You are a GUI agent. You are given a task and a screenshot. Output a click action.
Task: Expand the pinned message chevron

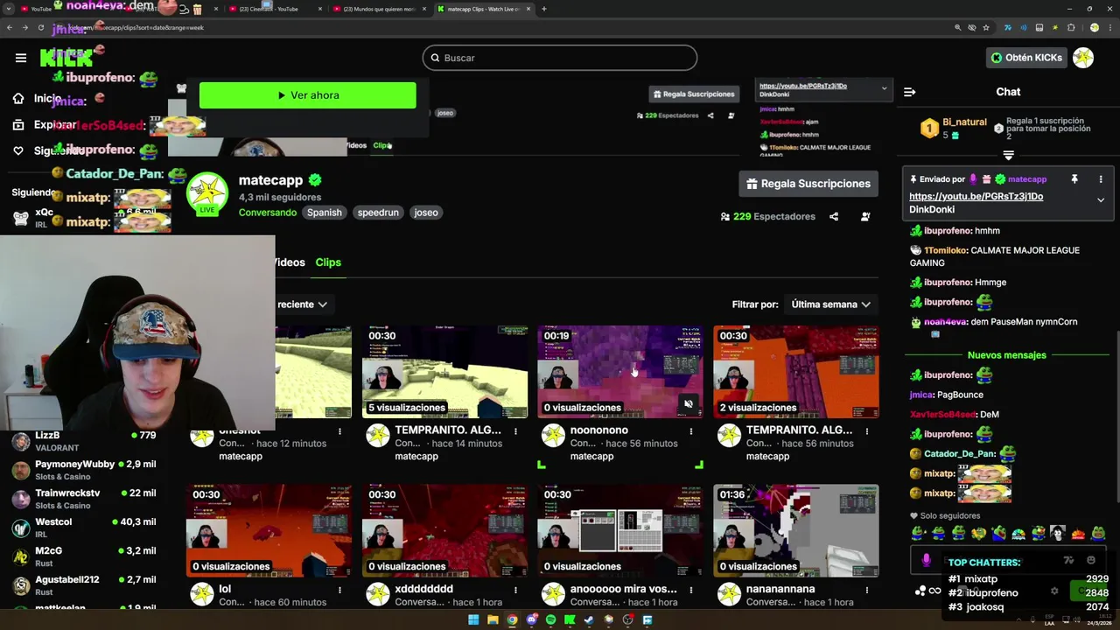click(1101, 200)
